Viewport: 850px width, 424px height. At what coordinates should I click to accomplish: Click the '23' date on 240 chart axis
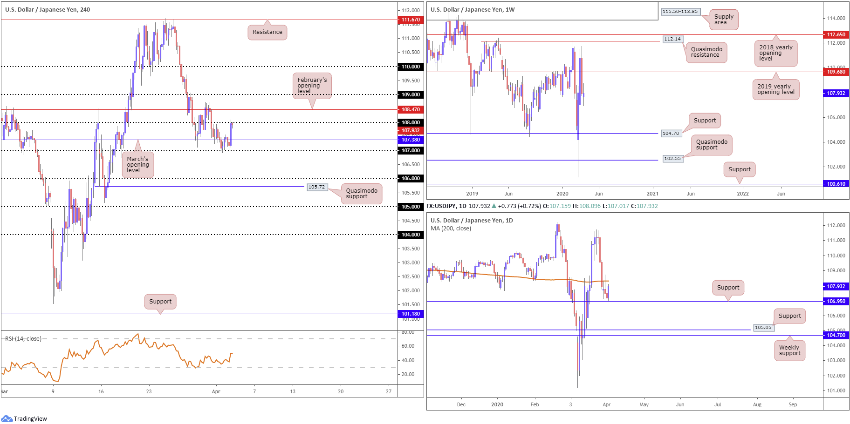point(149,391)
